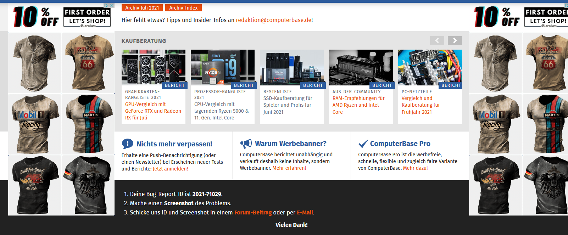
Task: Open PC-Netzteile article thumbnail
Action: 430,67
